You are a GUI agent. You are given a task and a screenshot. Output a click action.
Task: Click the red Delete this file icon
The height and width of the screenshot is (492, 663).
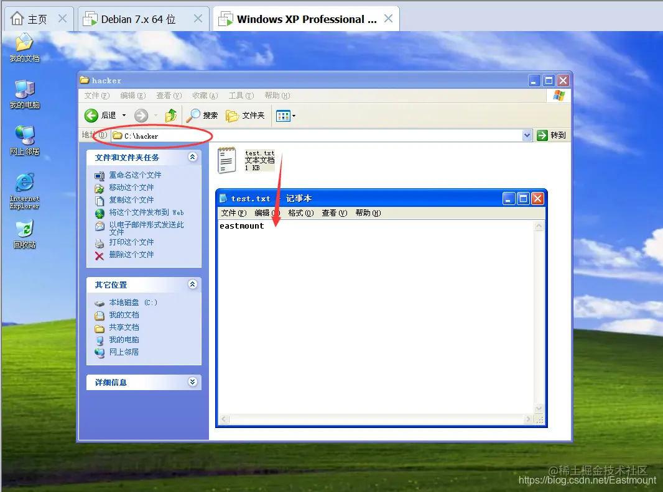tap(100, 256)
